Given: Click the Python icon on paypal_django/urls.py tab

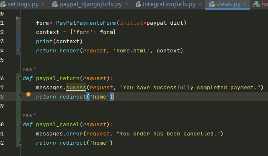Looking at the screenshot, I should 55,4.
